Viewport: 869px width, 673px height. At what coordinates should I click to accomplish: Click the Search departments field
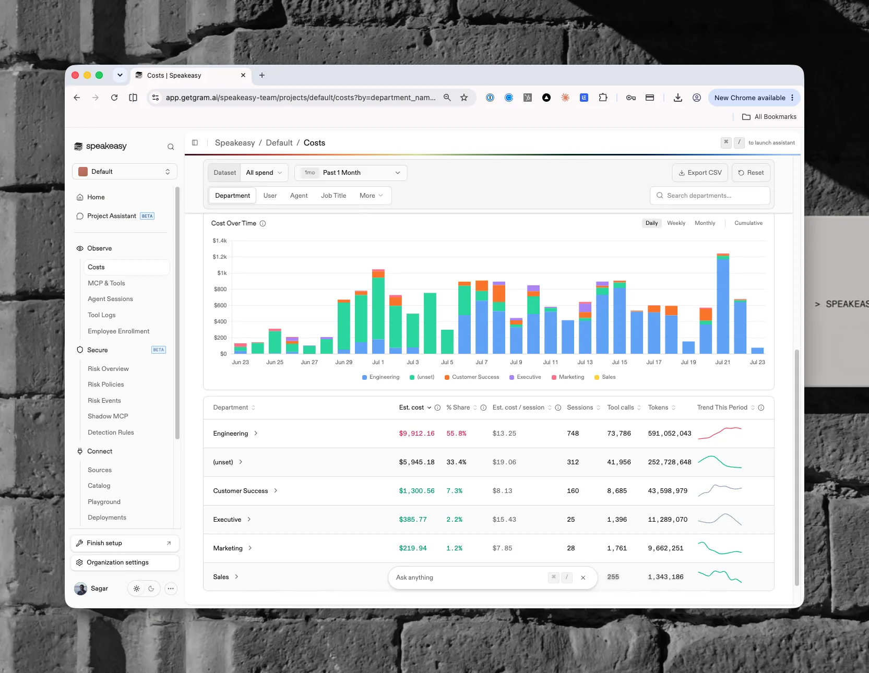(710, 196)
